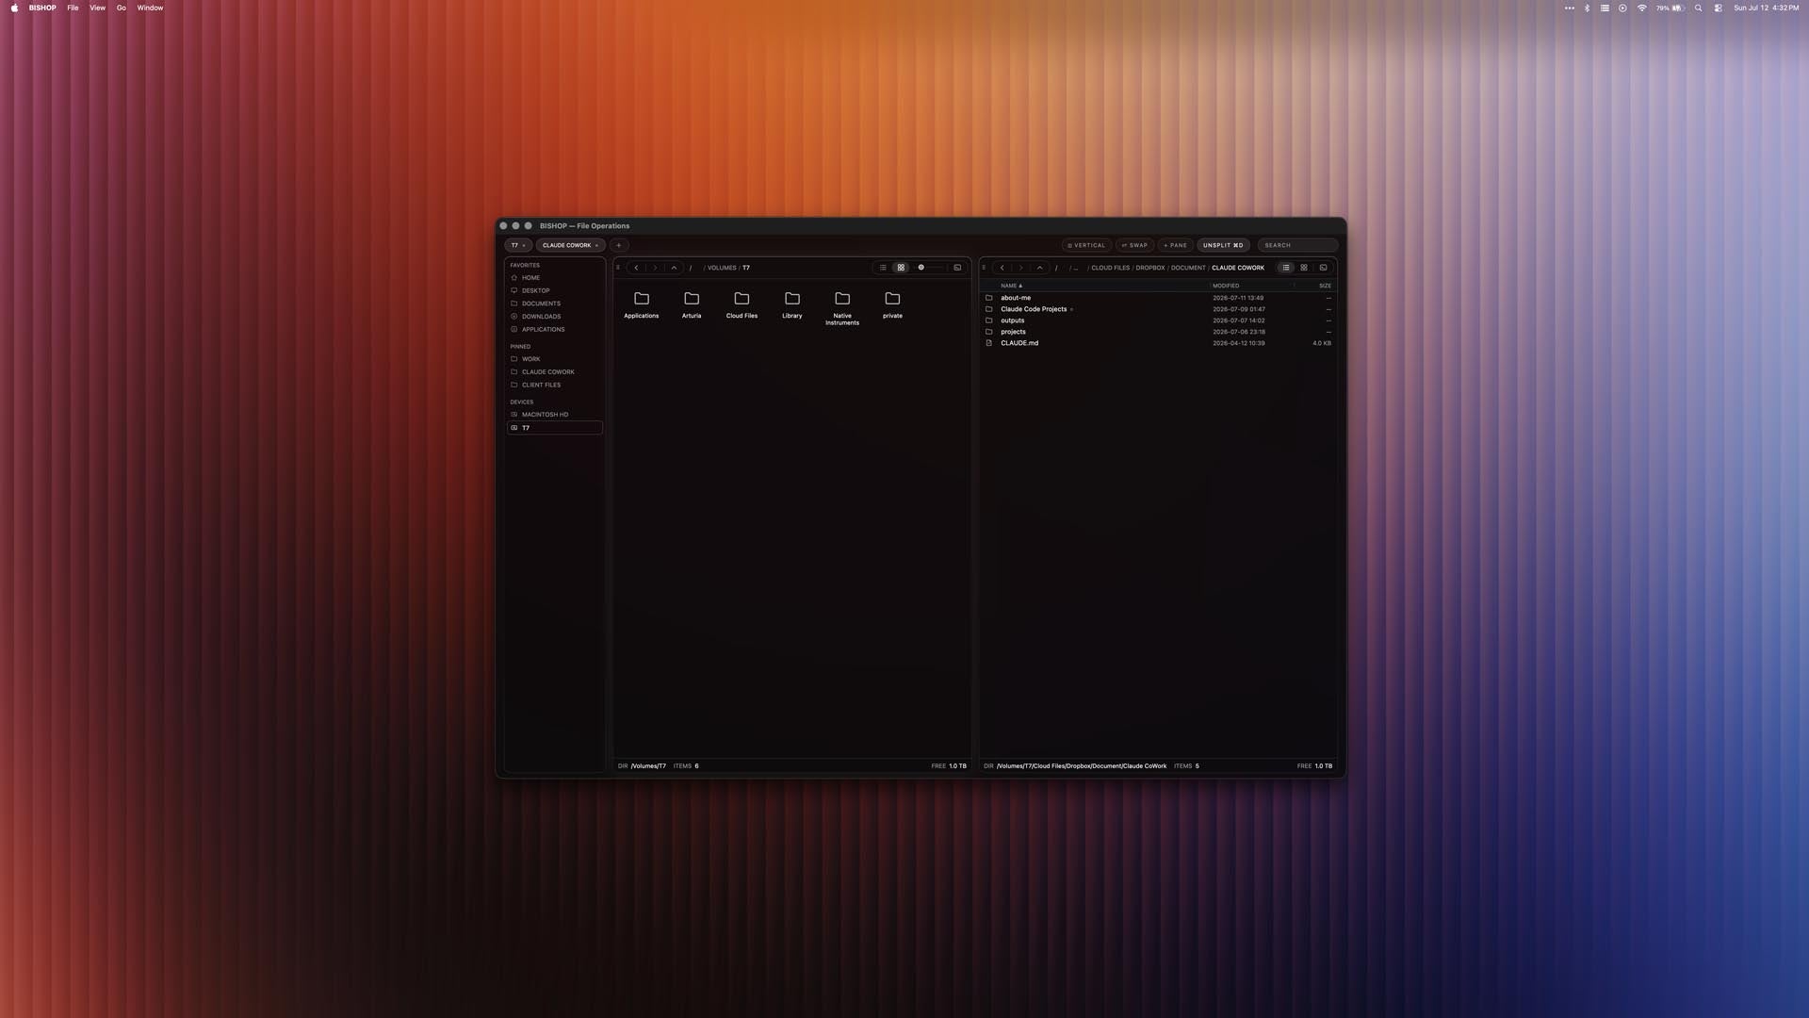Open pinned WORK folder
This screenshot has height=1018, width=1809.
point(554,359)
